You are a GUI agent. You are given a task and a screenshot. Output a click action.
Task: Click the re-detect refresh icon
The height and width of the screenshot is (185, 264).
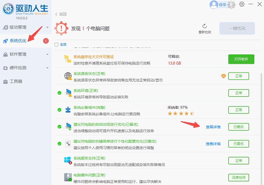(x=205, y=26)
